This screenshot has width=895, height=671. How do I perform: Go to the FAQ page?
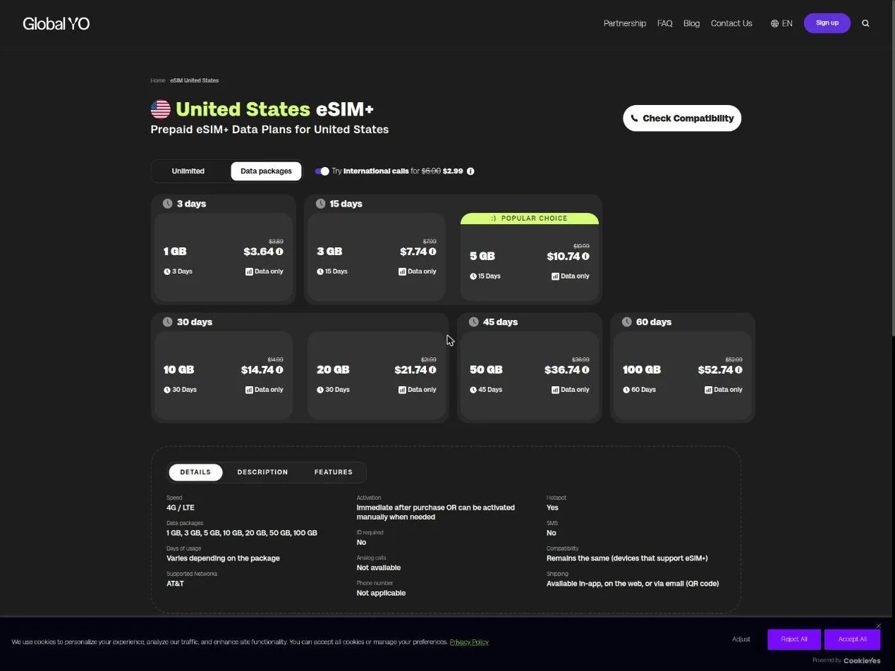(665, 23)
